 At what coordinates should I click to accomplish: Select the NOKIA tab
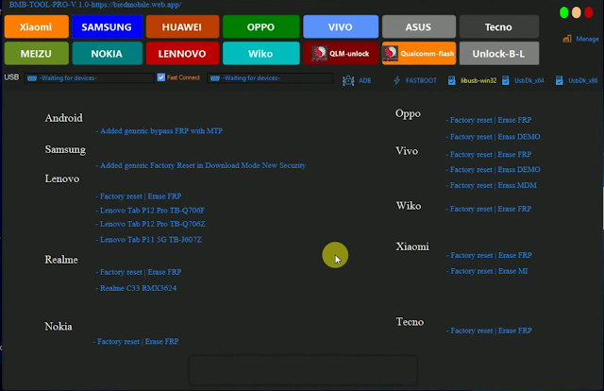pos(107,53)
